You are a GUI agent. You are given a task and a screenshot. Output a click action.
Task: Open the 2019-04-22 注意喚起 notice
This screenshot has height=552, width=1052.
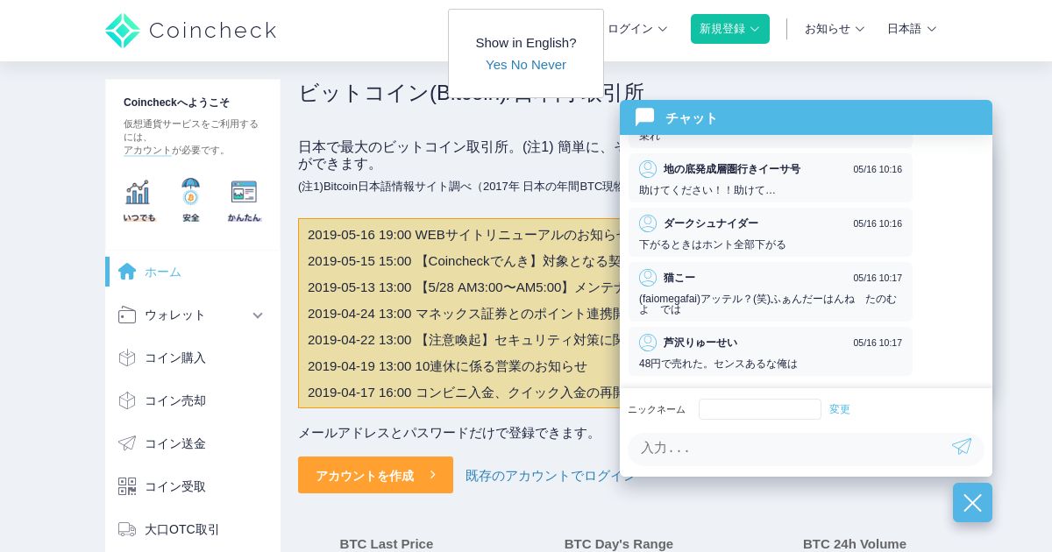463,340
